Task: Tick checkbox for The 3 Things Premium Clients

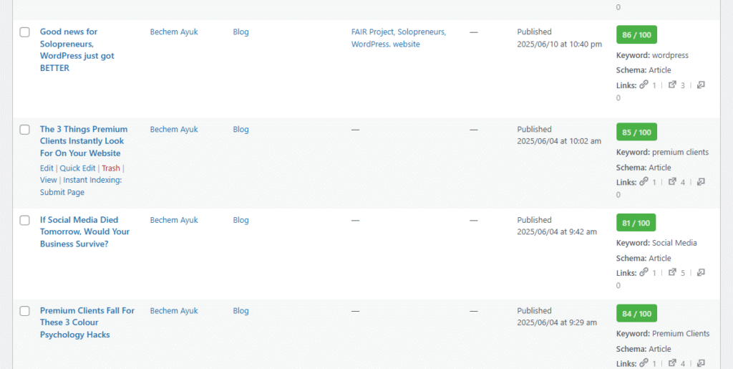Action: coord(25,130)
